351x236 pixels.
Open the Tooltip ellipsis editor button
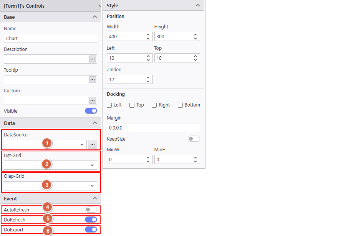click(93, 80)
